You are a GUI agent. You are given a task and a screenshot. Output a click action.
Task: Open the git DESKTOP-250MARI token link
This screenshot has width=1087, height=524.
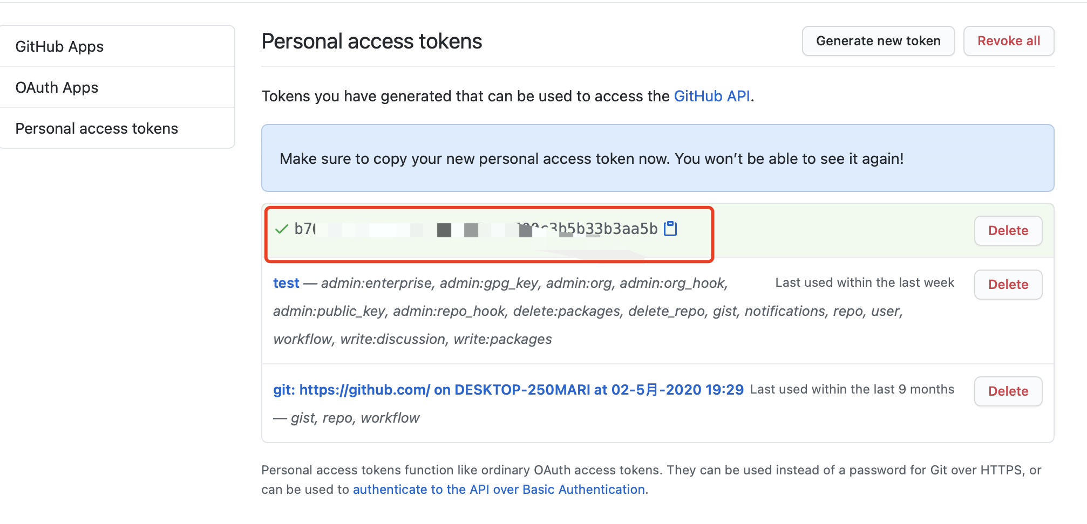508,390
